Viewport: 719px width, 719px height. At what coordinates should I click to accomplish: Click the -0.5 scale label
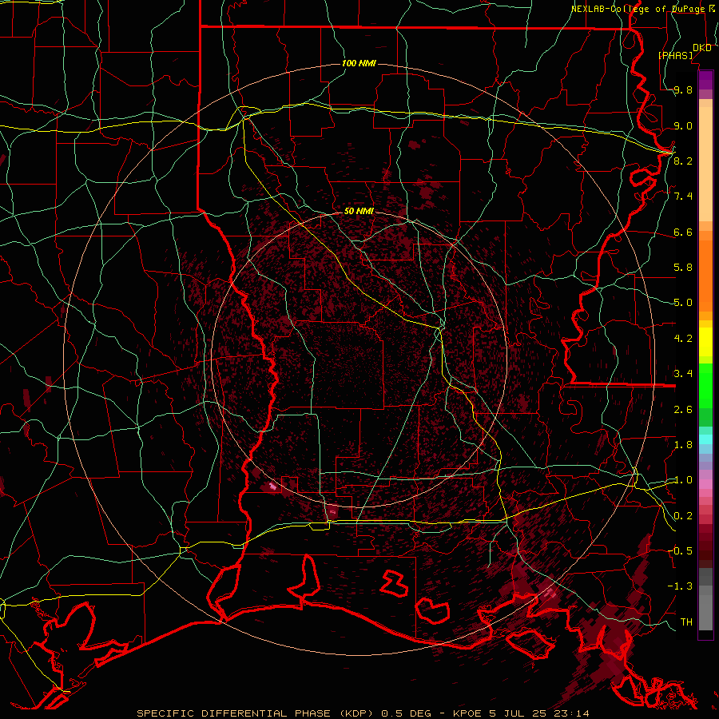click(680, 551)
